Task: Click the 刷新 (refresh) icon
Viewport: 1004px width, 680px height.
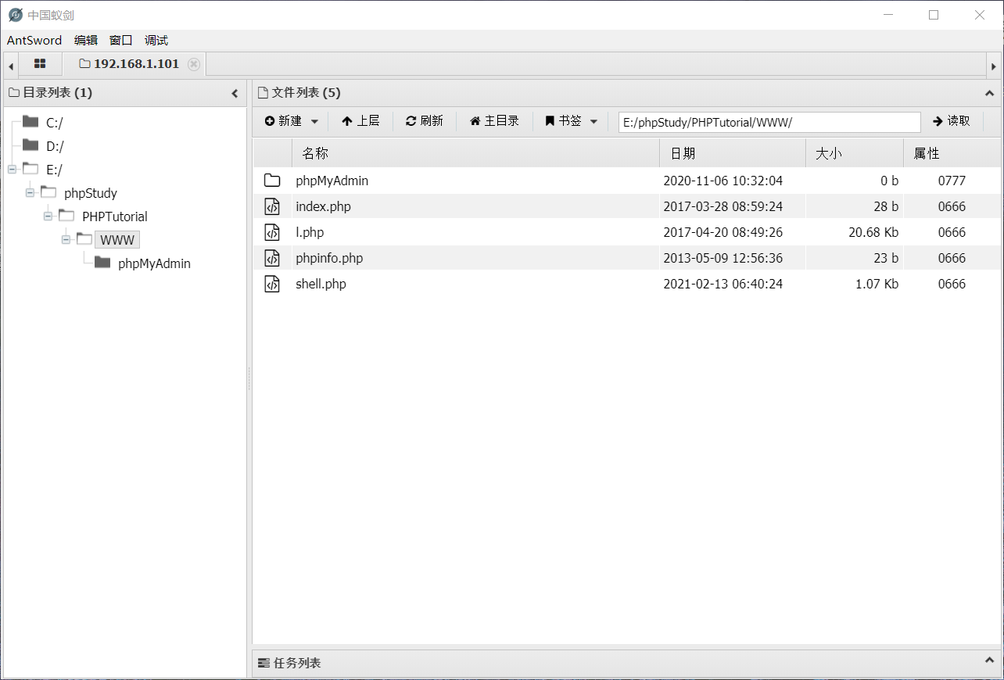Action: (410, 120)
